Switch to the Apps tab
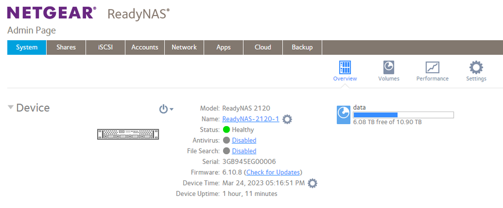The height and width of the screenshot is (208, 503). [x=224, y=47]
